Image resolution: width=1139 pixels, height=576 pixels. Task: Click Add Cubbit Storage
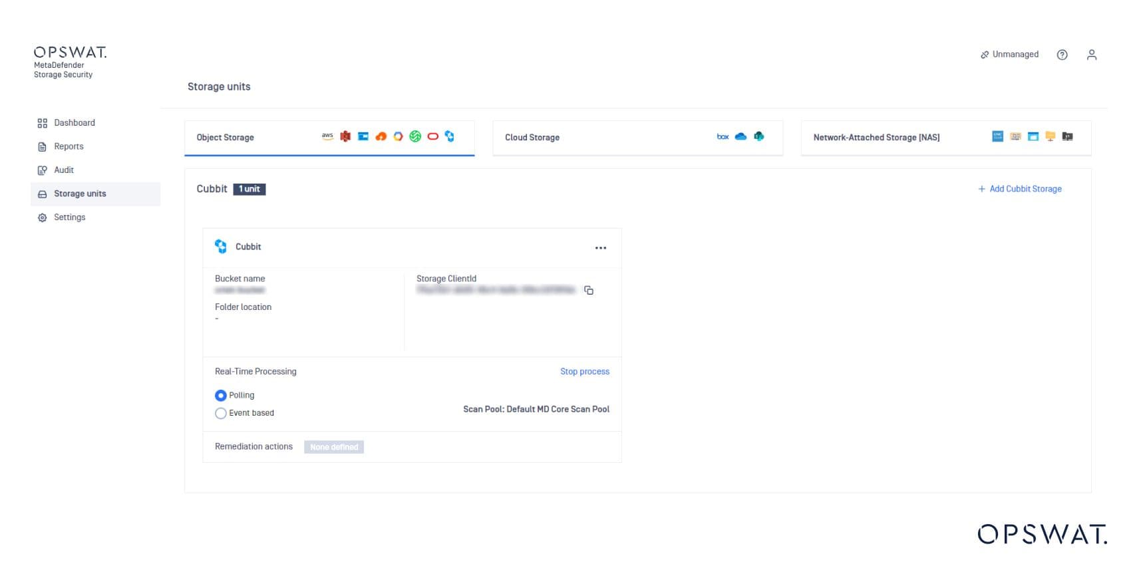point(1020,189)
